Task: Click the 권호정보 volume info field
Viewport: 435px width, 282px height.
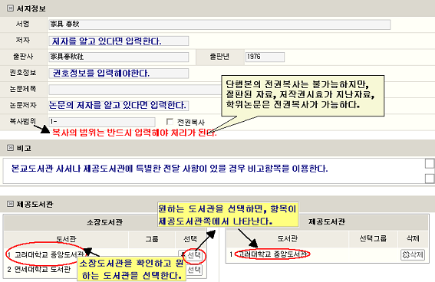Action: tap(119, 74)
